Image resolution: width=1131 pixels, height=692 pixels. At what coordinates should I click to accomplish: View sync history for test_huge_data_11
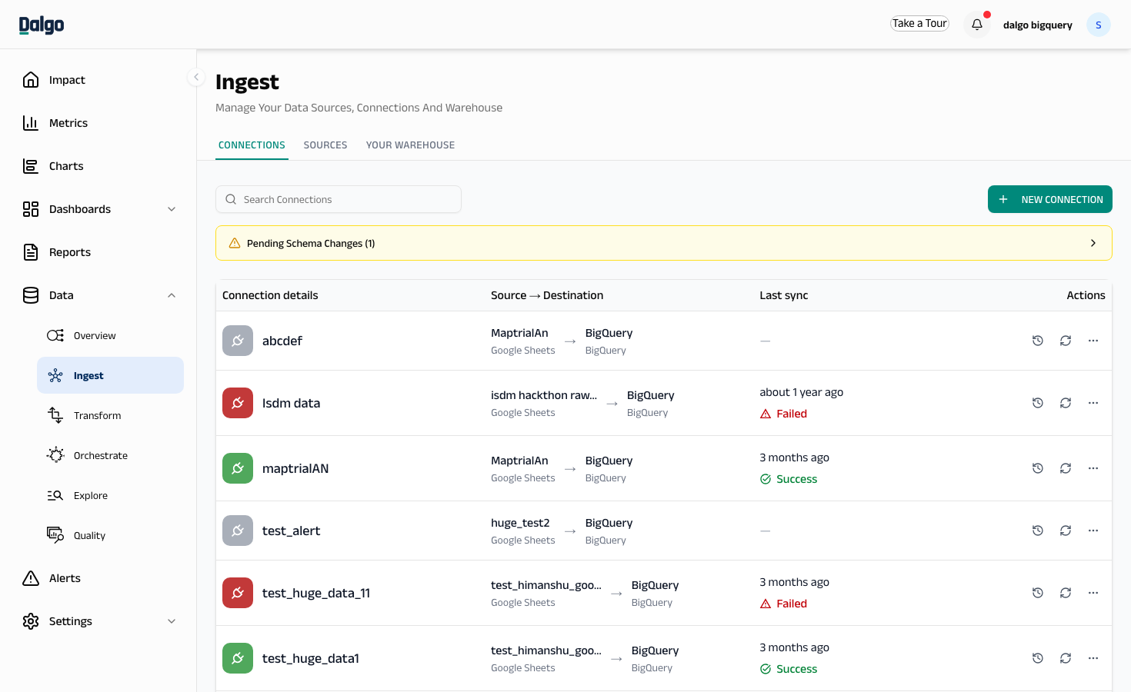[1038, 593]
